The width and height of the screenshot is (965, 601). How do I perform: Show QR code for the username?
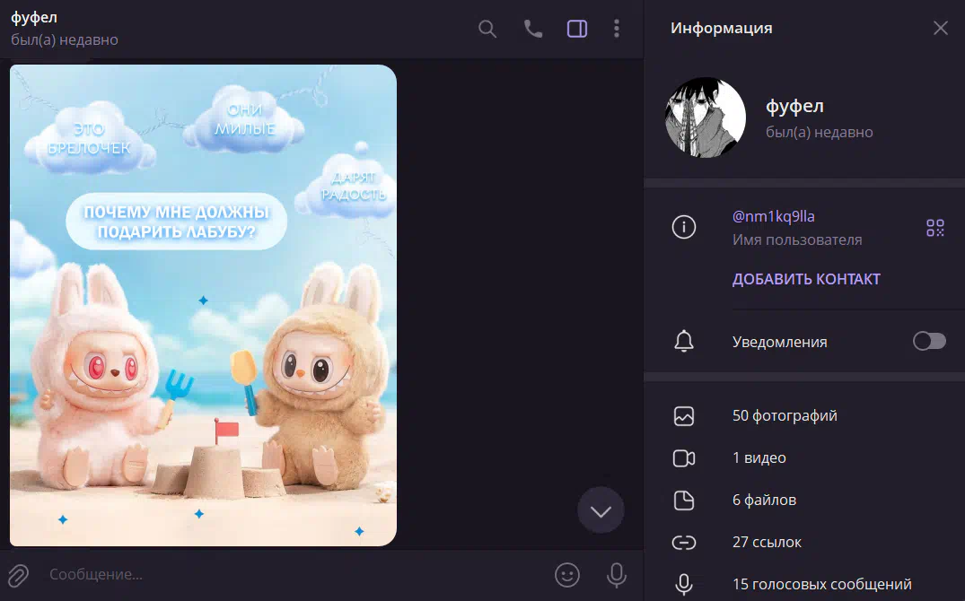tap(935, 228)
